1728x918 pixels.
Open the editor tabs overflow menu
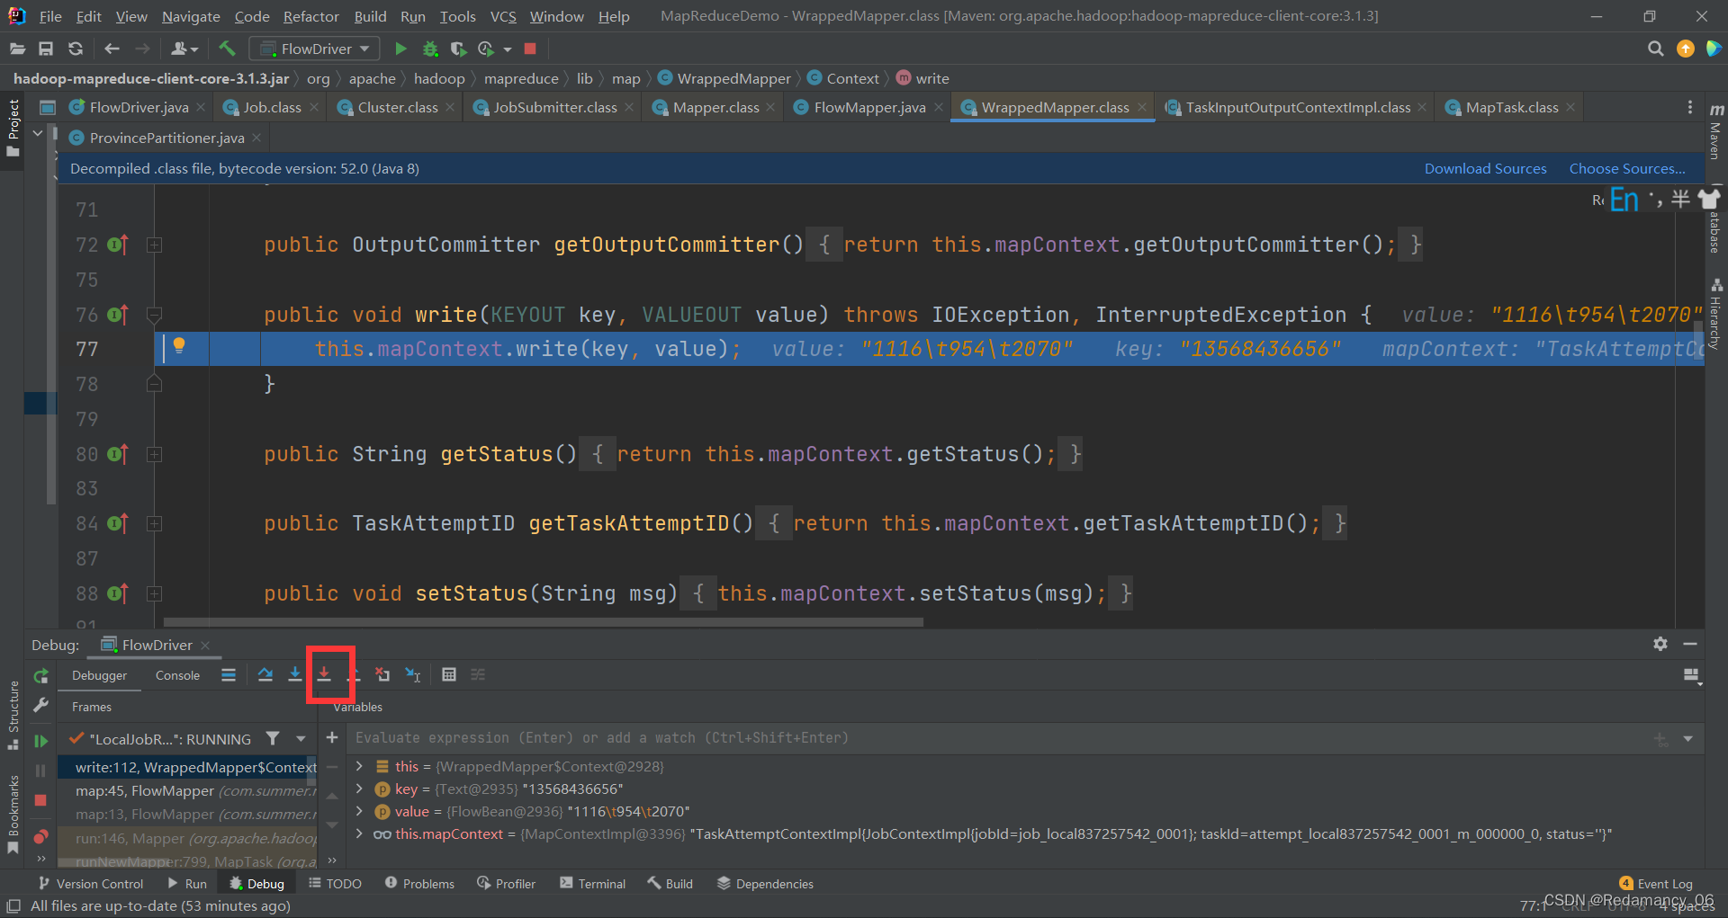point(1689,107)
